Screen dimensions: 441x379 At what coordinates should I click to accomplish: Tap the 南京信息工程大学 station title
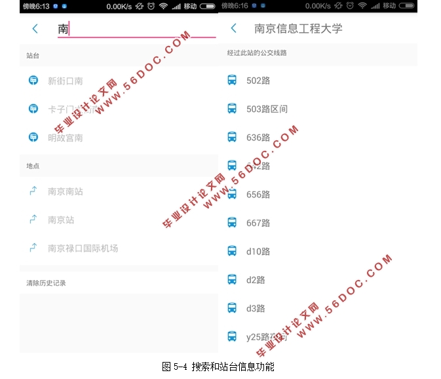click(x=298, y=28)
